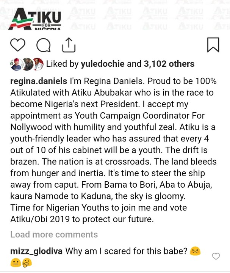The height and width of the screenshot is (273, 230).
Task: Tap the first liker avatar with red cap
Action: tap(16, 64)
